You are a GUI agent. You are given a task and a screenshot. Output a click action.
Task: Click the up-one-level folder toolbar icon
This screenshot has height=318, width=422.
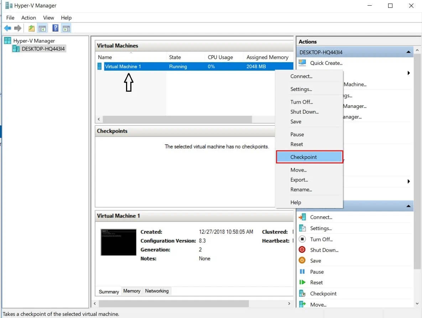tap(32, 28)
